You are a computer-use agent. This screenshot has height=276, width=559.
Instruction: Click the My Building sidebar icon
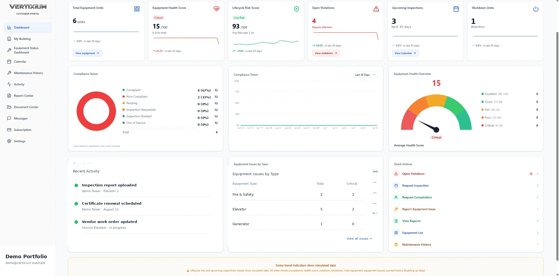click(x=9, y=39)
